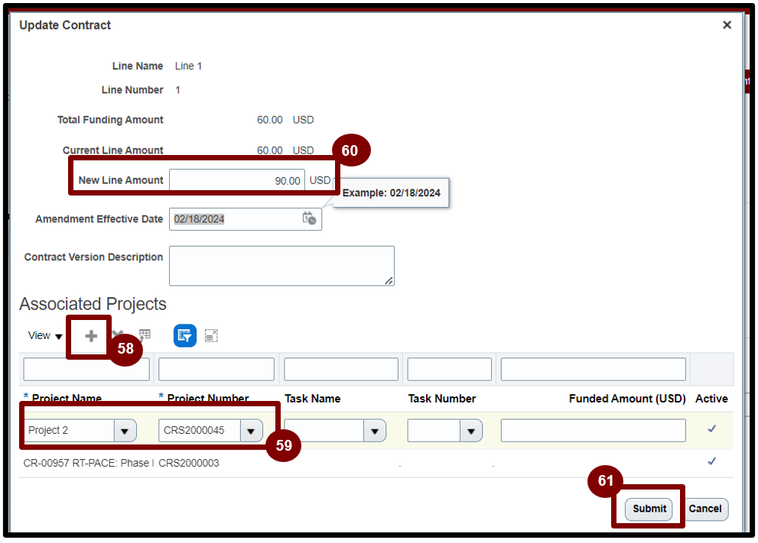Click the Line 1 value next to Line Name
This screenshot has height=543, width=758.
click(x=188, y=66)
